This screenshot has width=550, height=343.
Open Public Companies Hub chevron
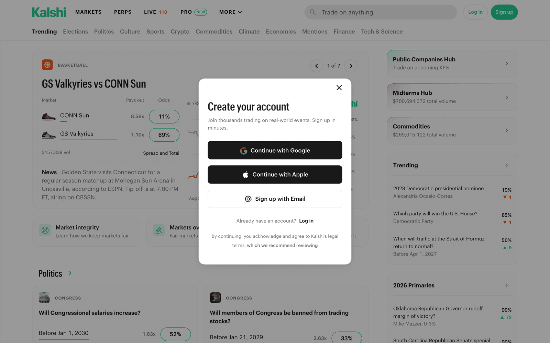tap(507, 64)
